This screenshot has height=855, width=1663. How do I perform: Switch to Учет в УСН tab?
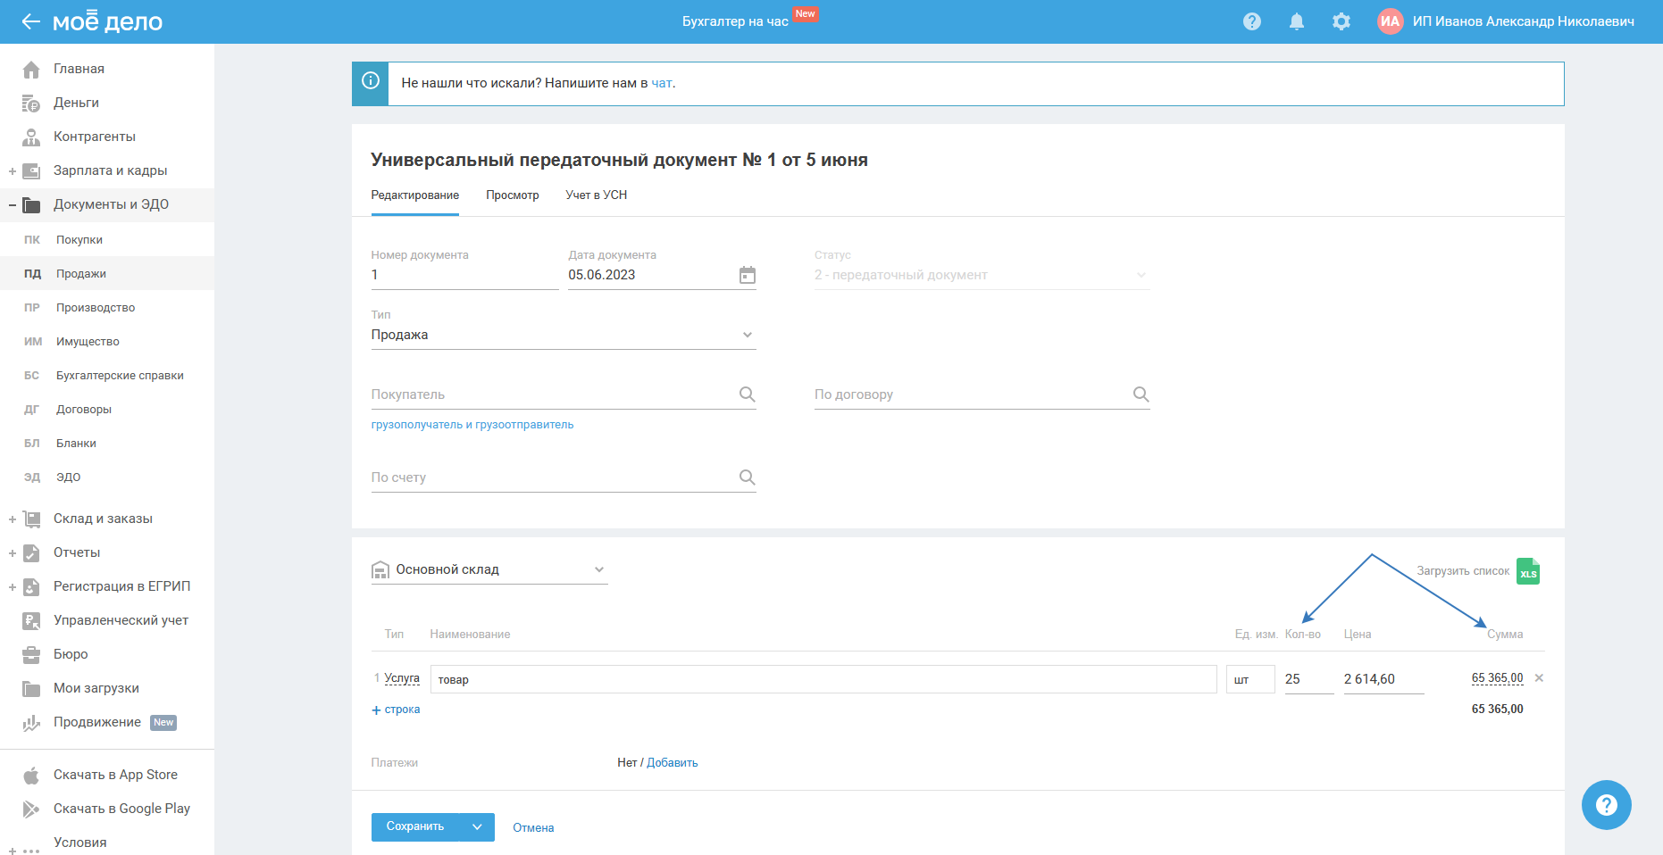coord(597,195)
